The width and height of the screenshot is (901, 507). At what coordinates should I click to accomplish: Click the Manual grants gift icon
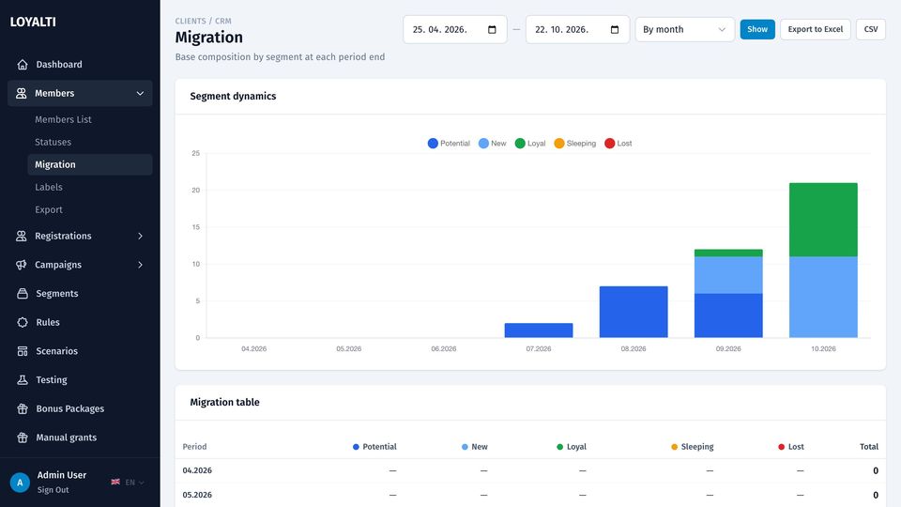(23, 438)
